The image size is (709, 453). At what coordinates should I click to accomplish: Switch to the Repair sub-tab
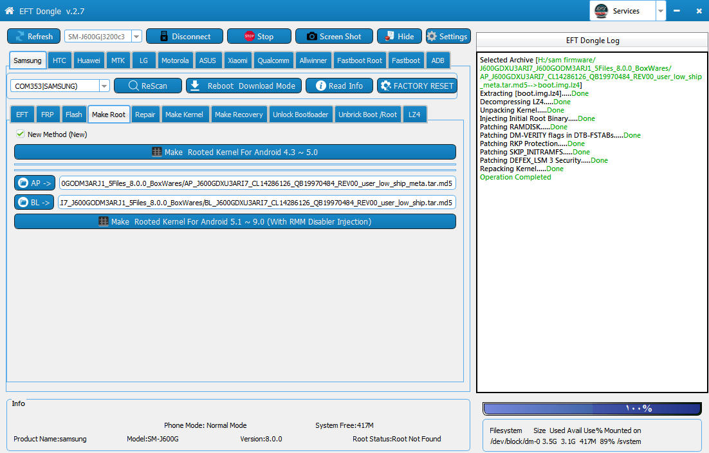coord(145,115)
